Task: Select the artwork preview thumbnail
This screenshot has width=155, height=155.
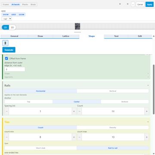Action: pos(77,26)
